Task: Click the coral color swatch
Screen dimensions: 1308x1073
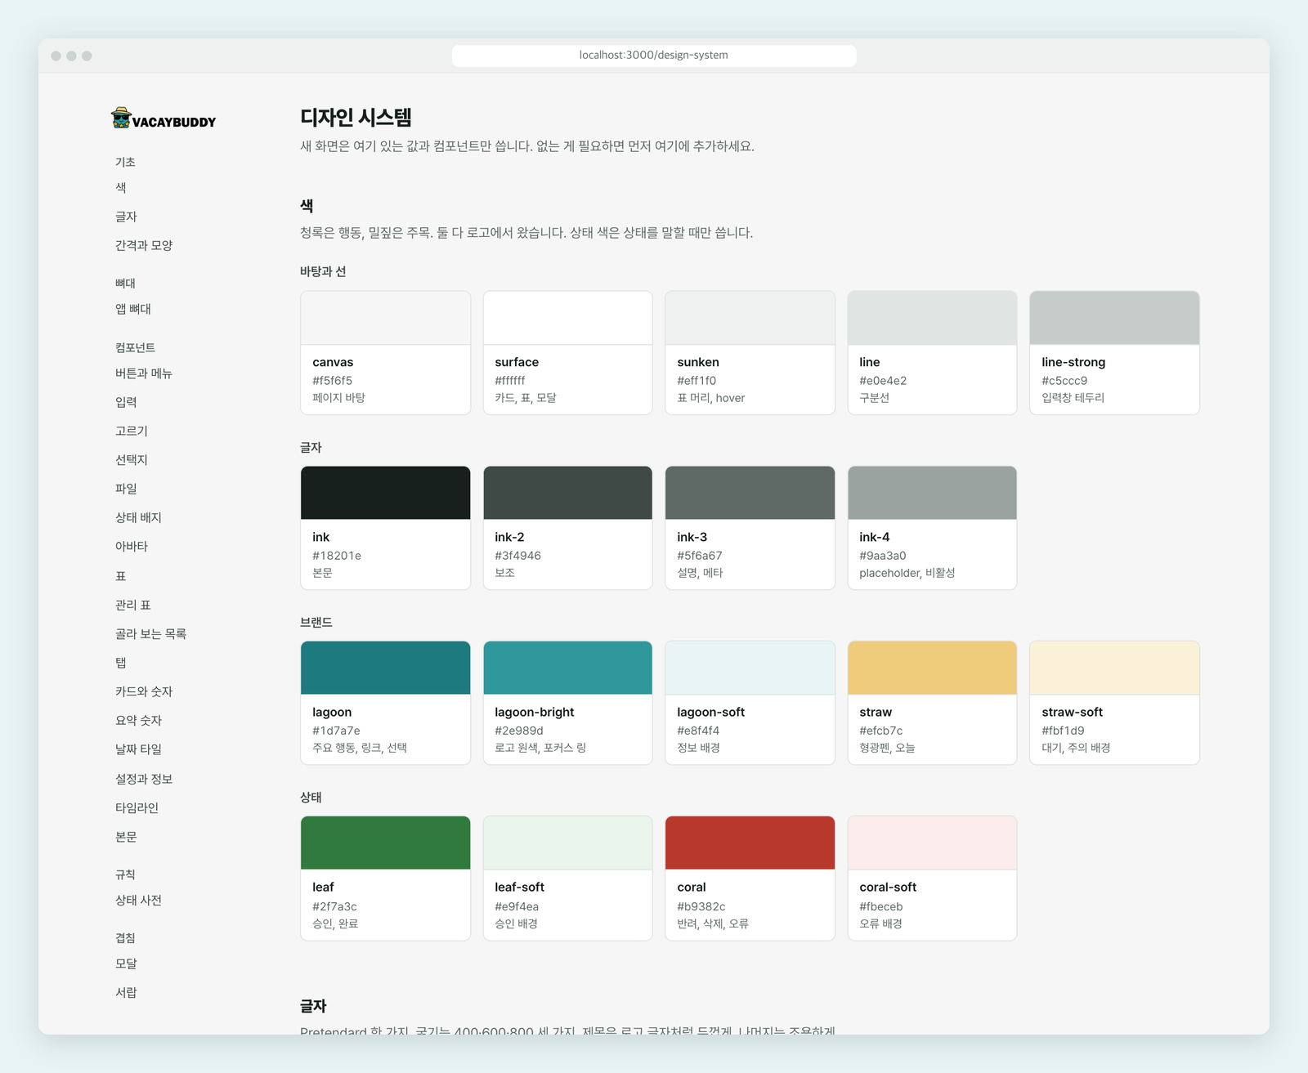Action: click(x=750, y=843)
